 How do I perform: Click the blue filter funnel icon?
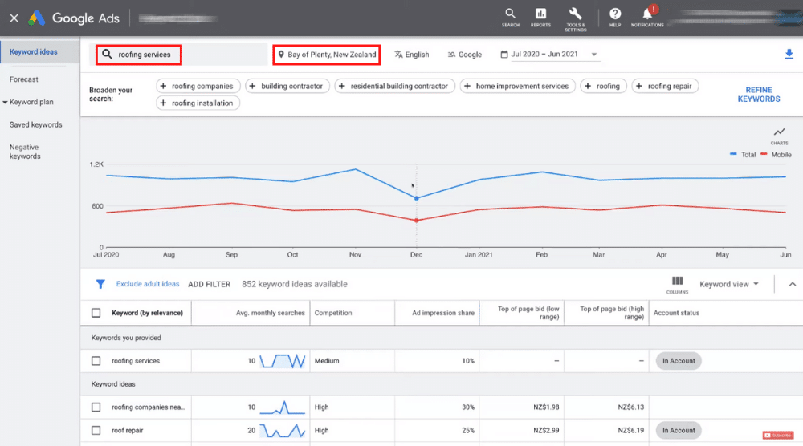100,284
